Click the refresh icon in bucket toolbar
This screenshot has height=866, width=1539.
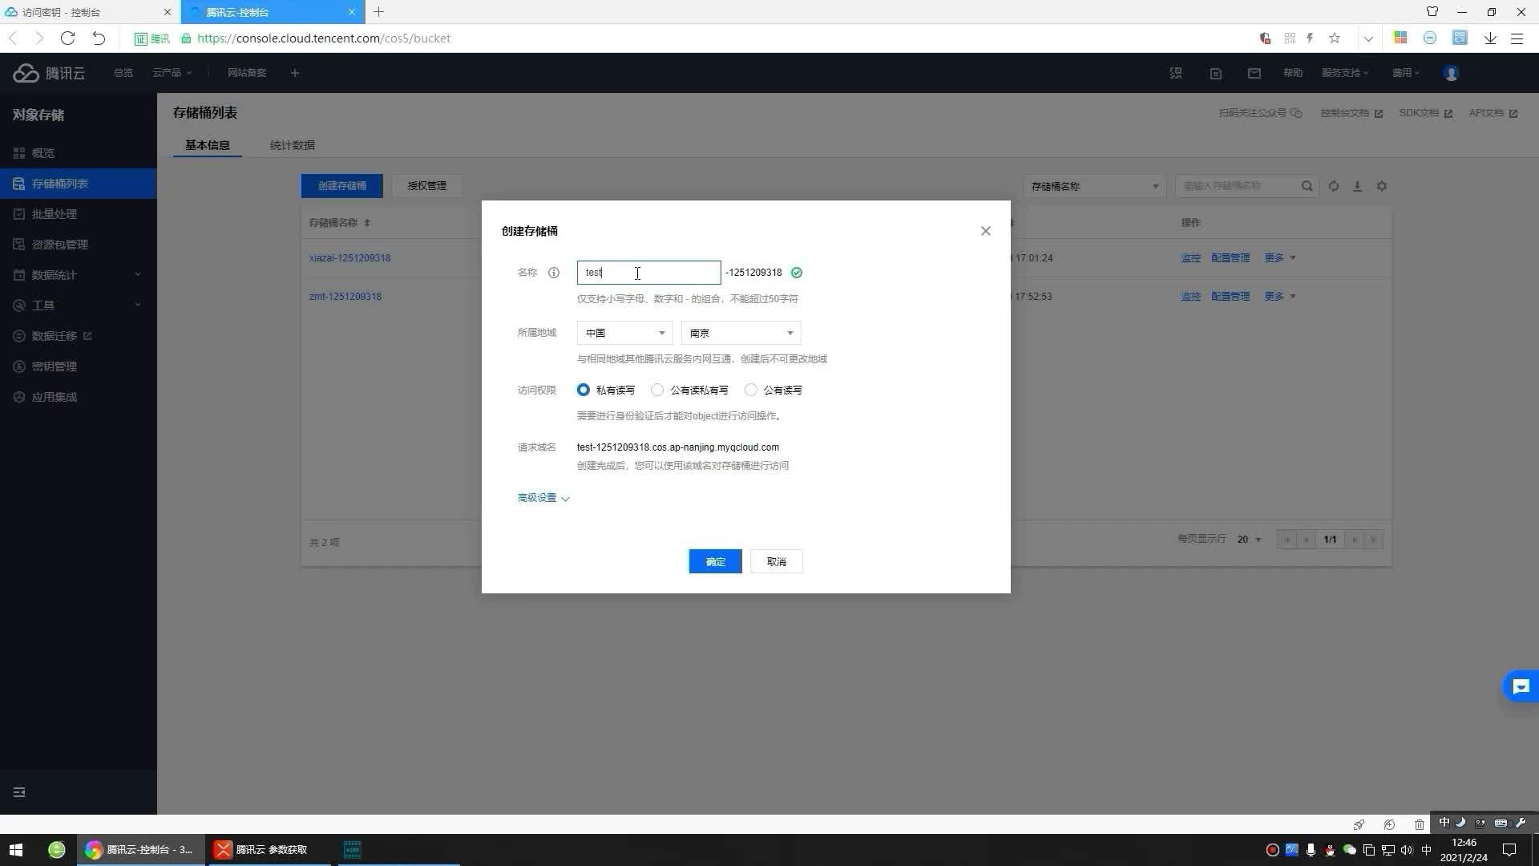[1333, 186]
